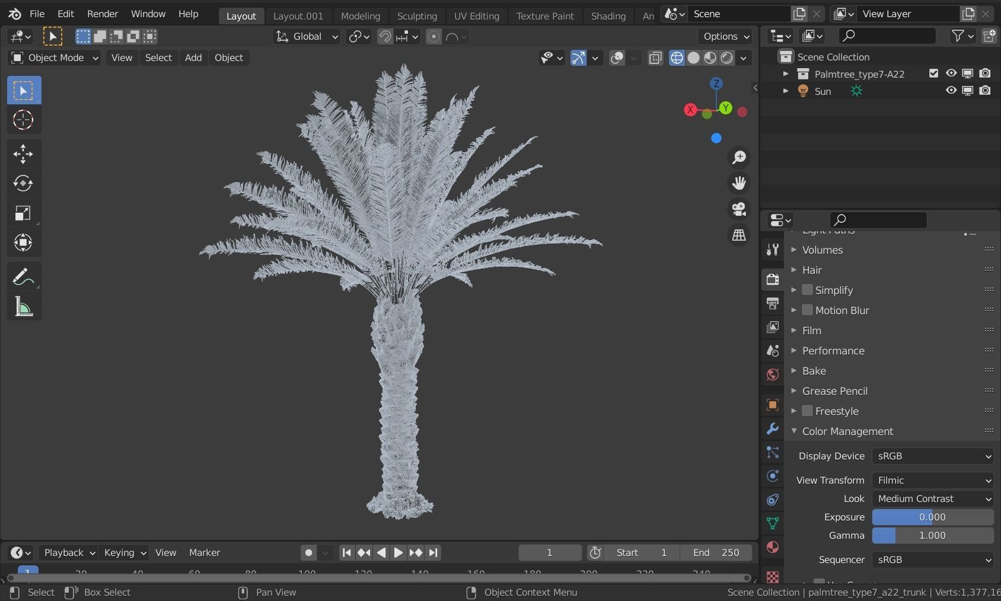1001x601 pixels.
Task: Open the Render properties tab
Action: [772, 279]
